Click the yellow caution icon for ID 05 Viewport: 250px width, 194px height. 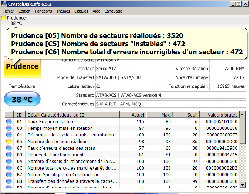tap(9, 142)
